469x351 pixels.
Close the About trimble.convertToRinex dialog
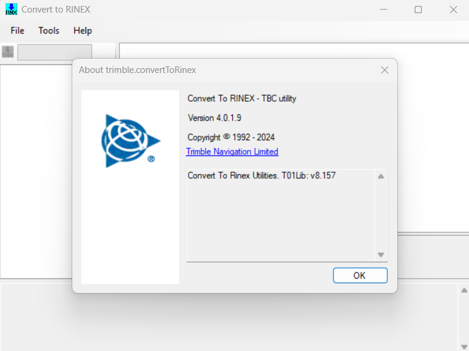385,70
